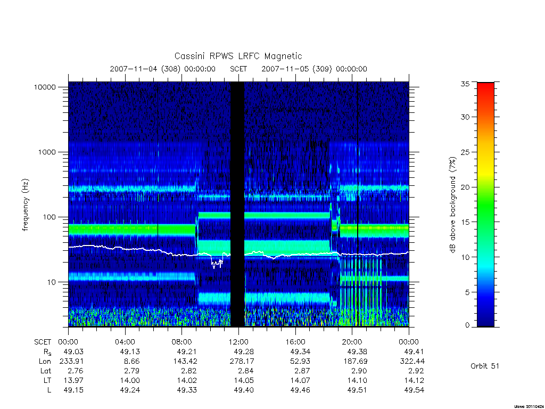The image size is (545, 409).
Task: Click the 10000 frequency tick label
Action: click(x=45, y=87)
